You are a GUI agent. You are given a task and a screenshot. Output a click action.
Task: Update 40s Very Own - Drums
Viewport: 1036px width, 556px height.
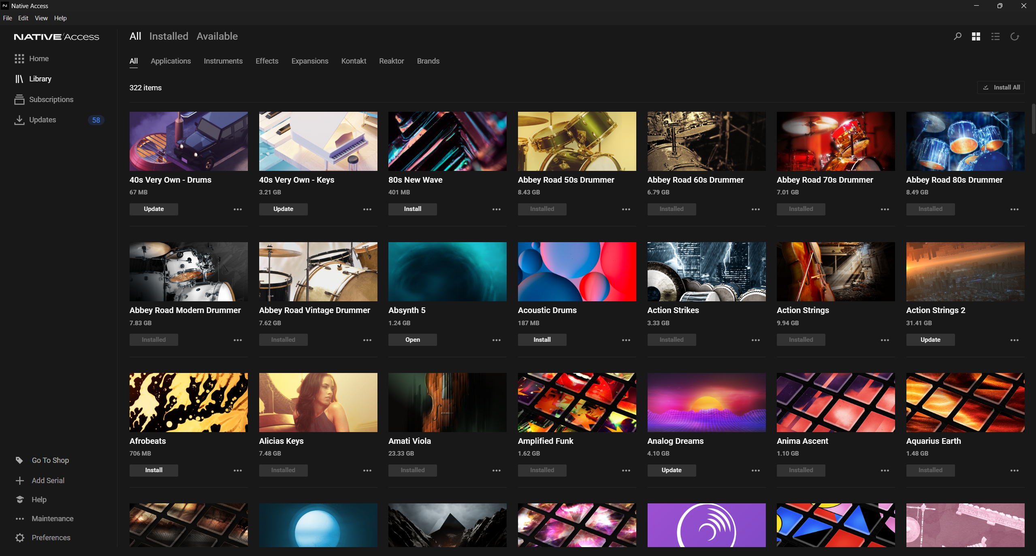point(154,209)
